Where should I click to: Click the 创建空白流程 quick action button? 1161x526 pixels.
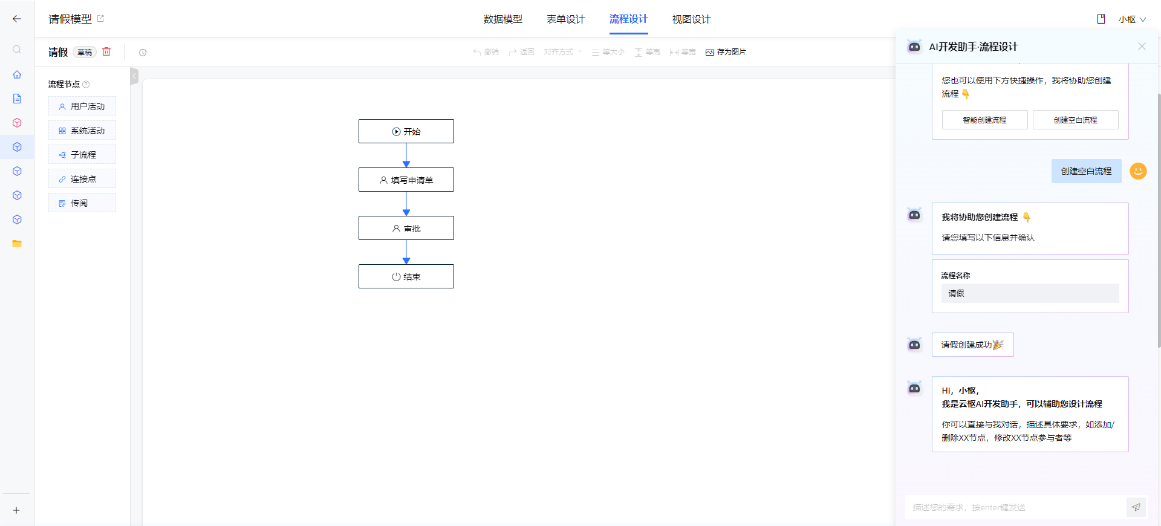click(x=1075, y=120)
